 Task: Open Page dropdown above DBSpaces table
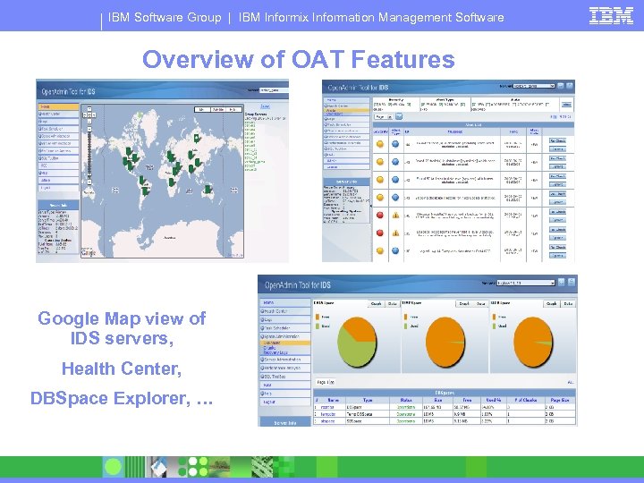(326, 382)
